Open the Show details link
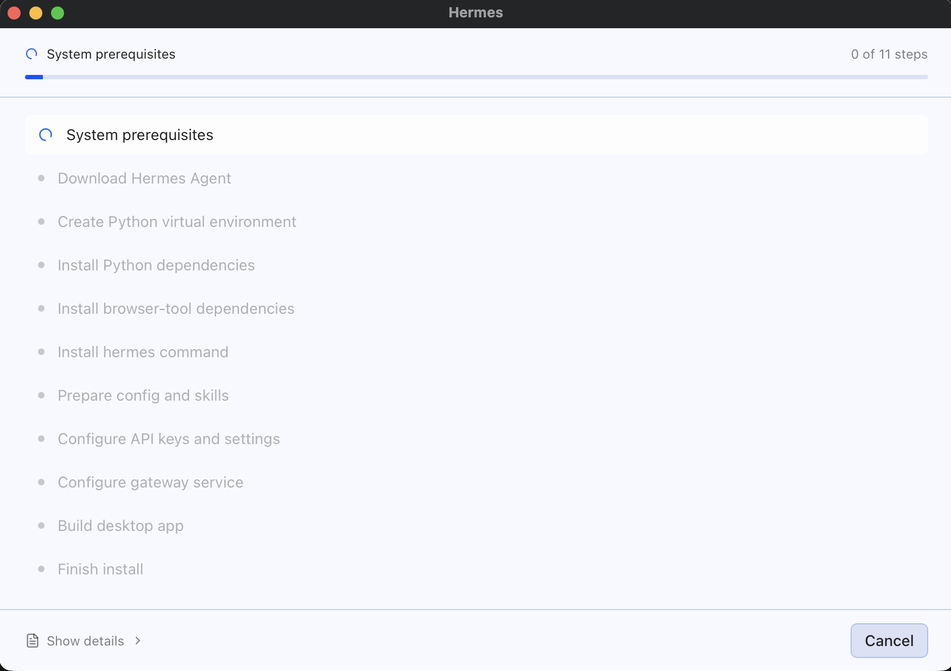This screenshot has width=951, height=671. [x=85, y=641]
